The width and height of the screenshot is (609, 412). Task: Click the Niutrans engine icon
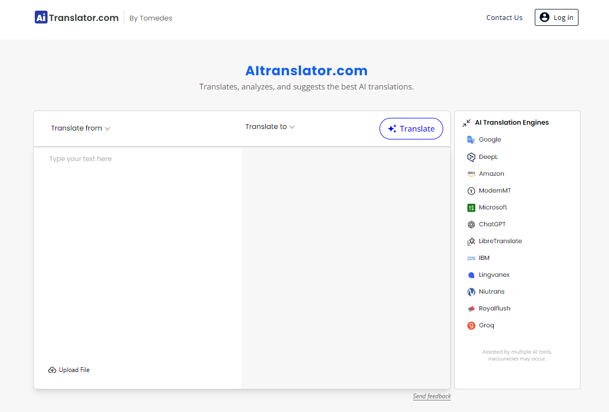tap(471, 292)
